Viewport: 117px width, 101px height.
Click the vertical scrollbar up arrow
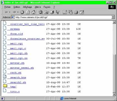pyautogui.click(x=114, y=22)
